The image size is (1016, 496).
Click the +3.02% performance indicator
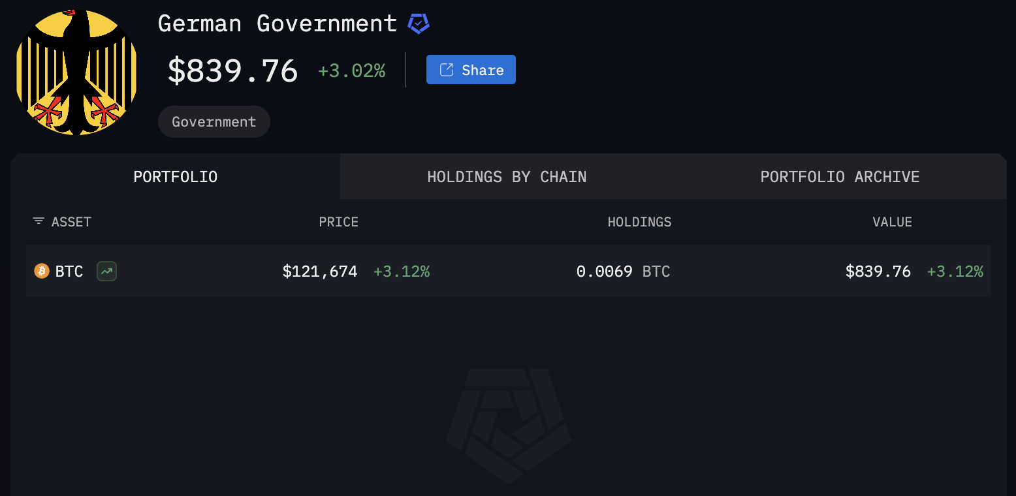pos(351,70)
